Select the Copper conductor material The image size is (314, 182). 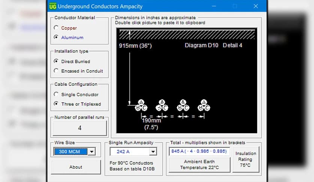pyautogui.click(x=56, y=28)
